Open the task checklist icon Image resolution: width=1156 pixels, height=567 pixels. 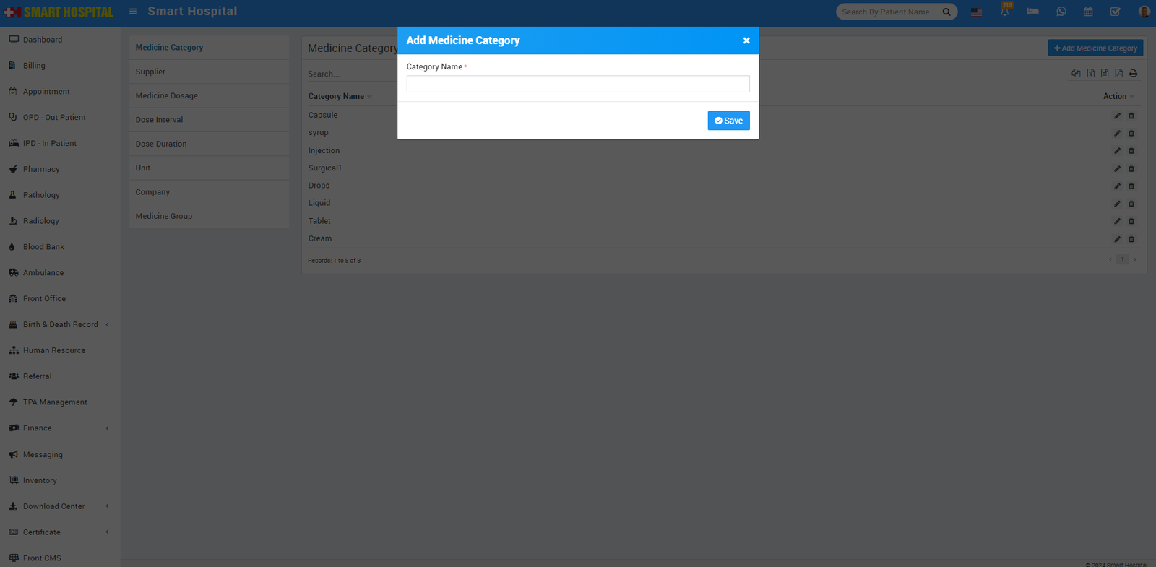pos(1115,12)
